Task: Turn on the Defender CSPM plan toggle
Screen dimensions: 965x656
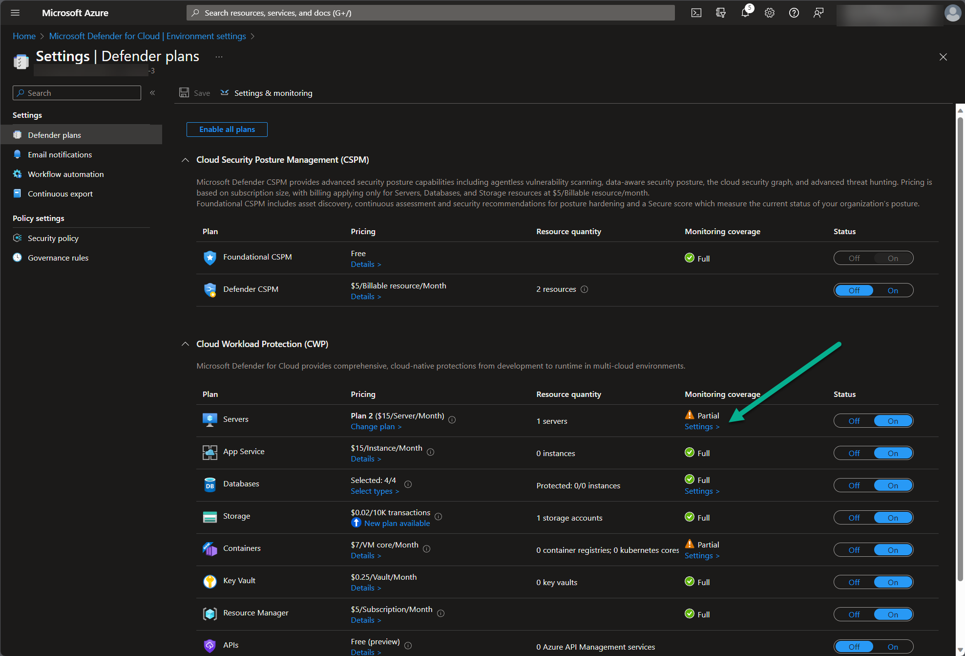Action: click(x=893, y=290)
